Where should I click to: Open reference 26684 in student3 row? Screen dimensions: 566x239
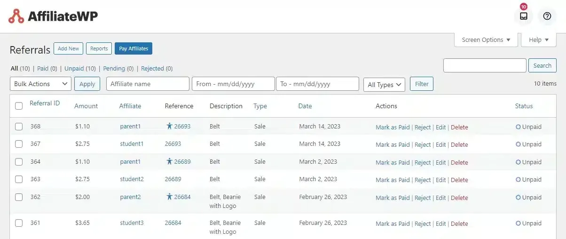click(173, 223)
